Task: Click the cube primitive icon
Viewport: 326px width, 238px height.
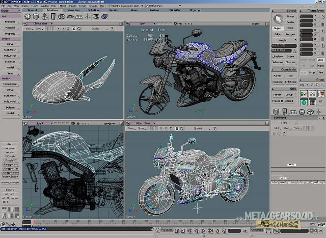Action: coord(35,16)
